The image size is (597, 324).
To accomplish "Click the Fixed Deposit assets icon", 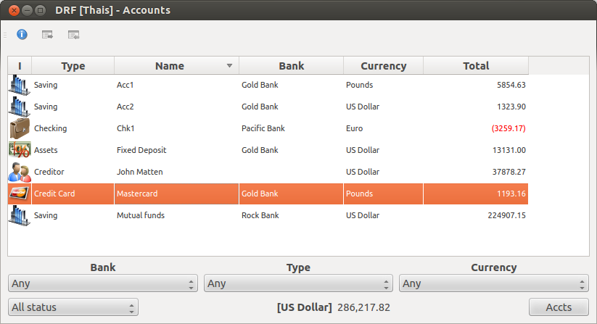I will (20, 150).
